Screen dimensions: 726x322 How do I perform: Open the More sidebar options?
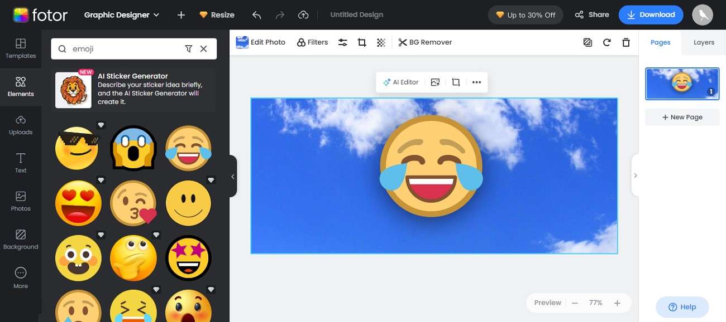pyautogui.click(x=21, y=278)
